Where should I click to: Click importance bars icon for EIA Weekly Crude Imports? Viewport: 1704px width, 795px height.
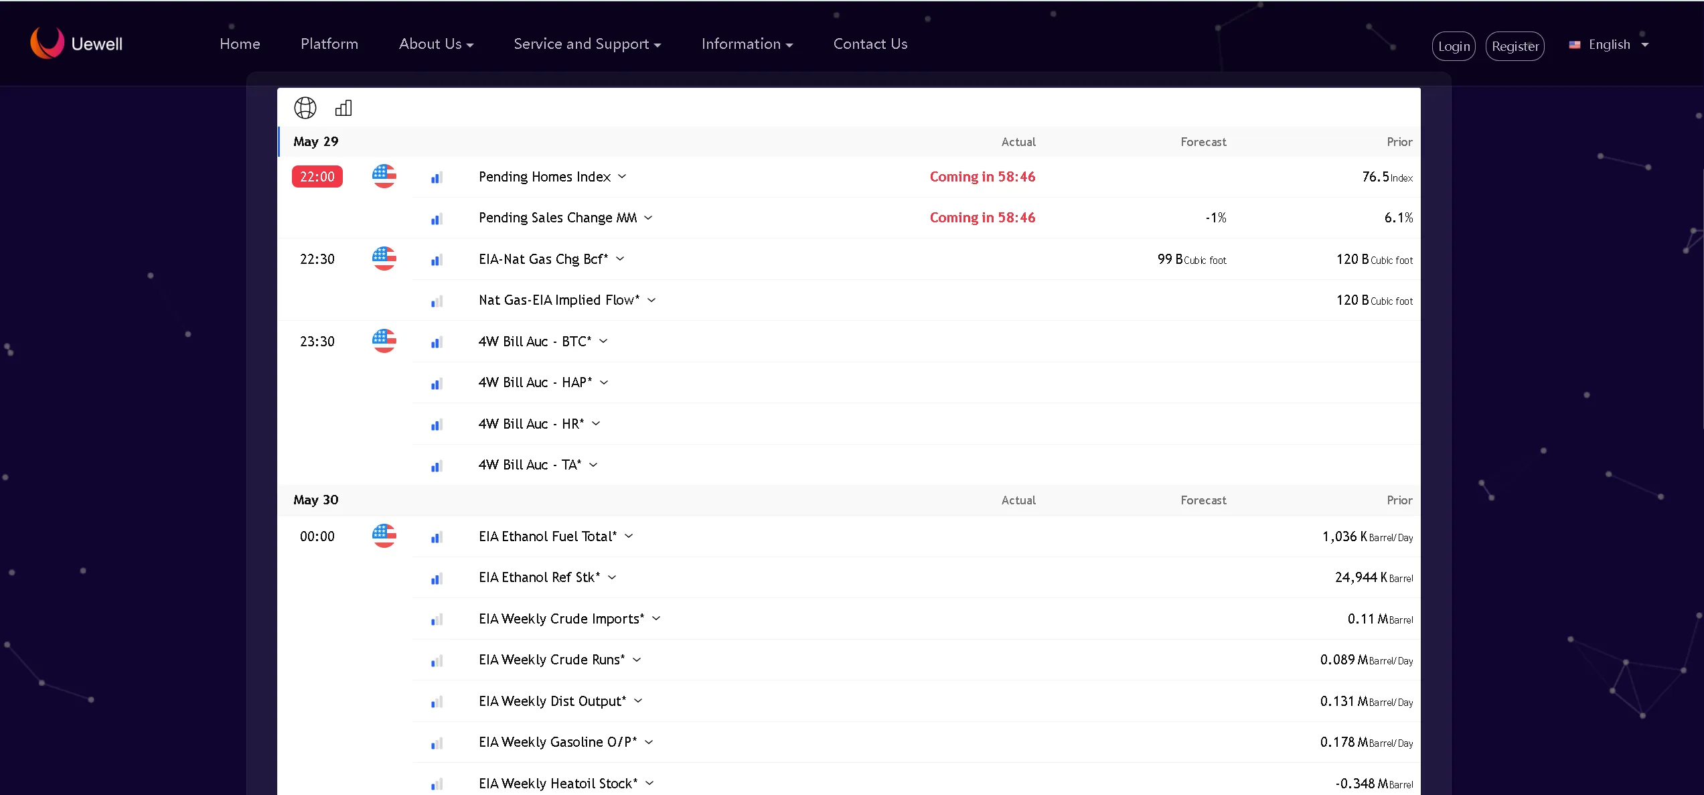tap(437, 620)
